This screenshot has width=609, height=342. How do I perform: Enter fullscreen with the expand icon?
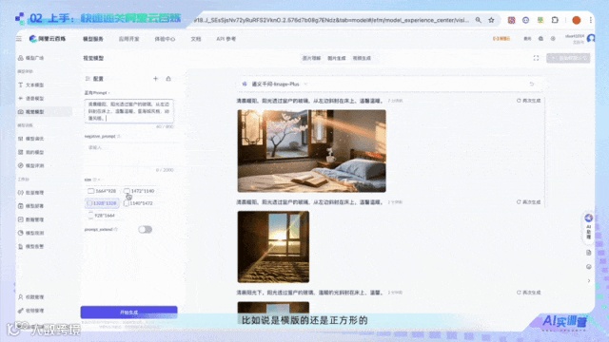point(536,58)
